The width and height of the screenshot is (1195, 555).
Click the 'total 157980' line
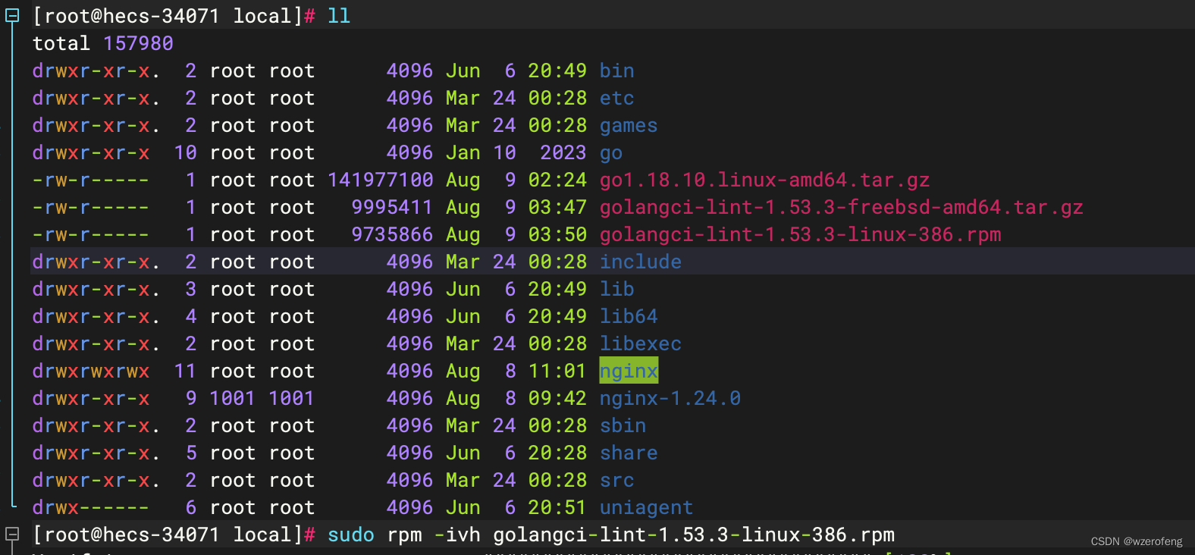click(x=103, y=43)
